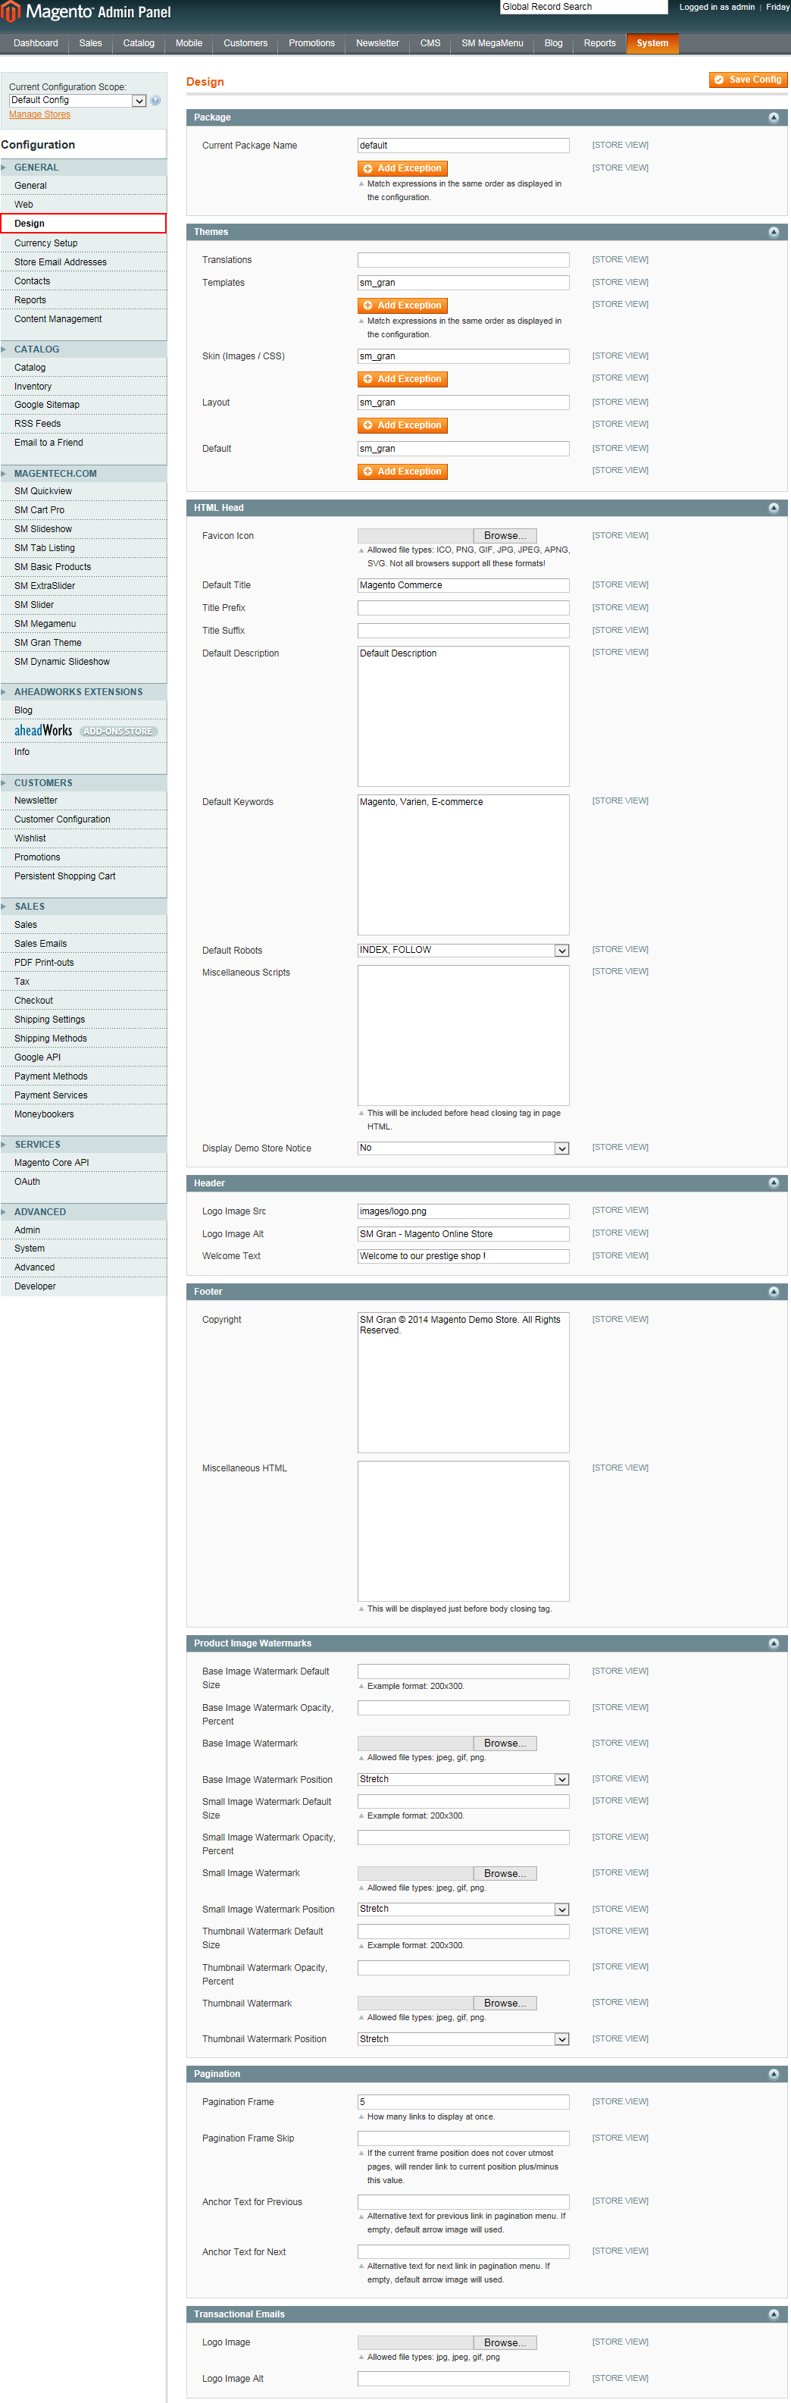Click Add Exception under Skin (Images / CSS)
This screenshot has width=791, height=2403.
(403, 380)
